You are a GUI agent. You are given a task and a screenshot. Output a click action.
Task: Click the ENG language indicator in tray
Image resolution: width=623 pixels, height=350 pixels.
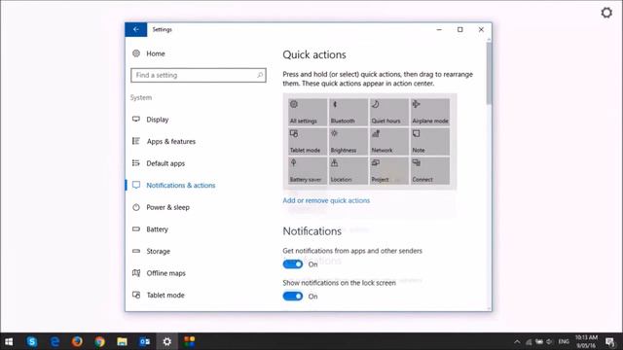564,341
